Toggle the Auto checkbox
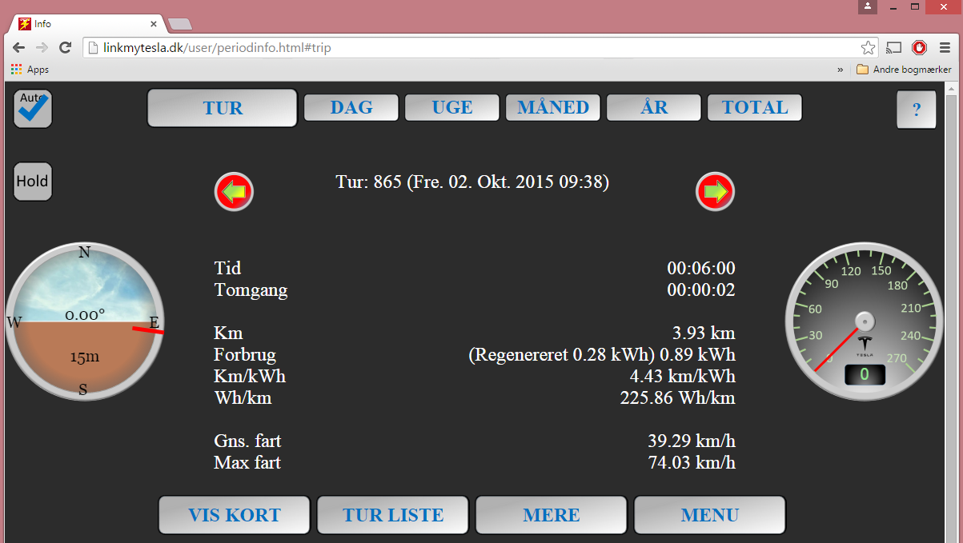Image resolution: width=963 pixels, height=543 pixels. [33, 109]
